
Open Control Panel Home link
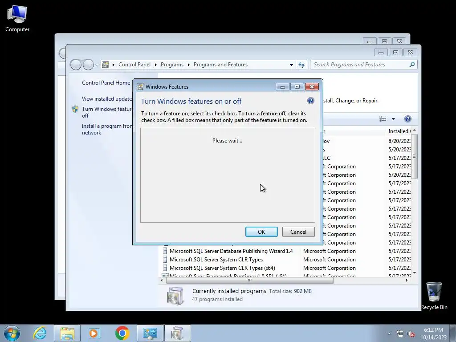[x=106, y=82]
